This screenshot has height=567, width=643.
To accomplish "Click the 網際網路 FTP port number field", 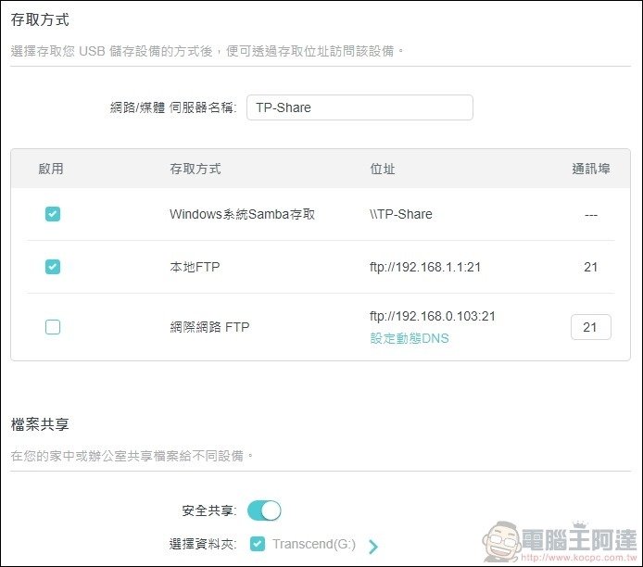I will pos(590,327).
